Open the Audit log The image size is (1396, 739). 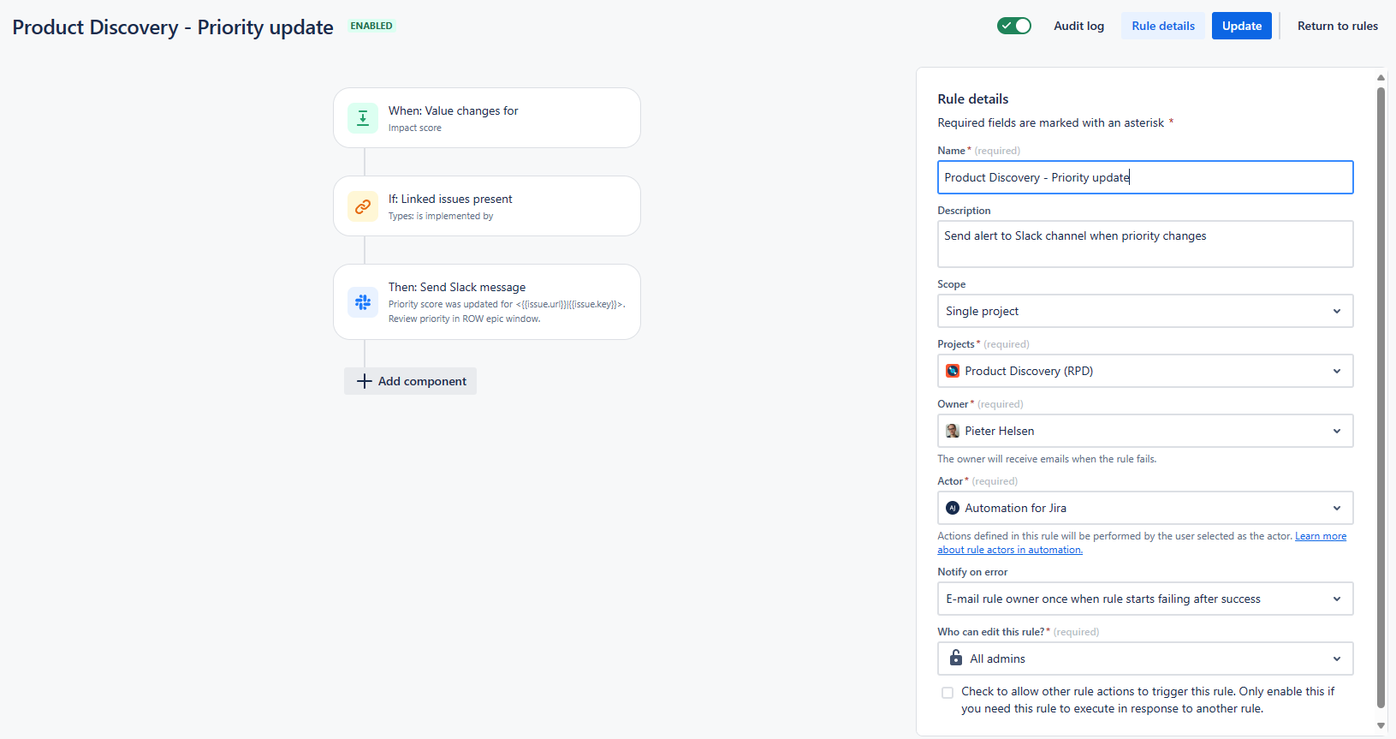point(1079,26)
